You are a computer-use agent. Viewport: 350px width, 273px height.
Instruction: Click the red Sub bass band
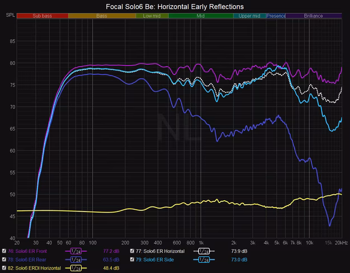point(42,16)
